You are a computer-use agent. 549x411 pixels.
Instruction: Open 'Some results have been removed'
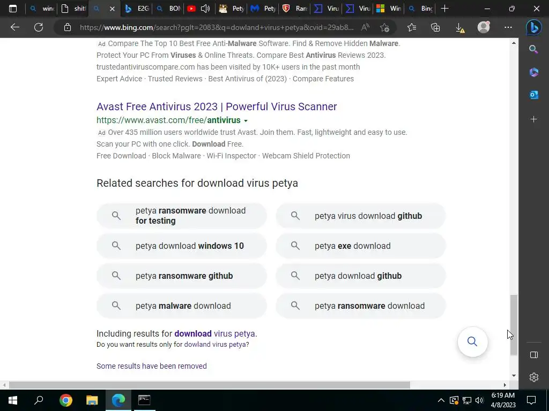[151, 366]
